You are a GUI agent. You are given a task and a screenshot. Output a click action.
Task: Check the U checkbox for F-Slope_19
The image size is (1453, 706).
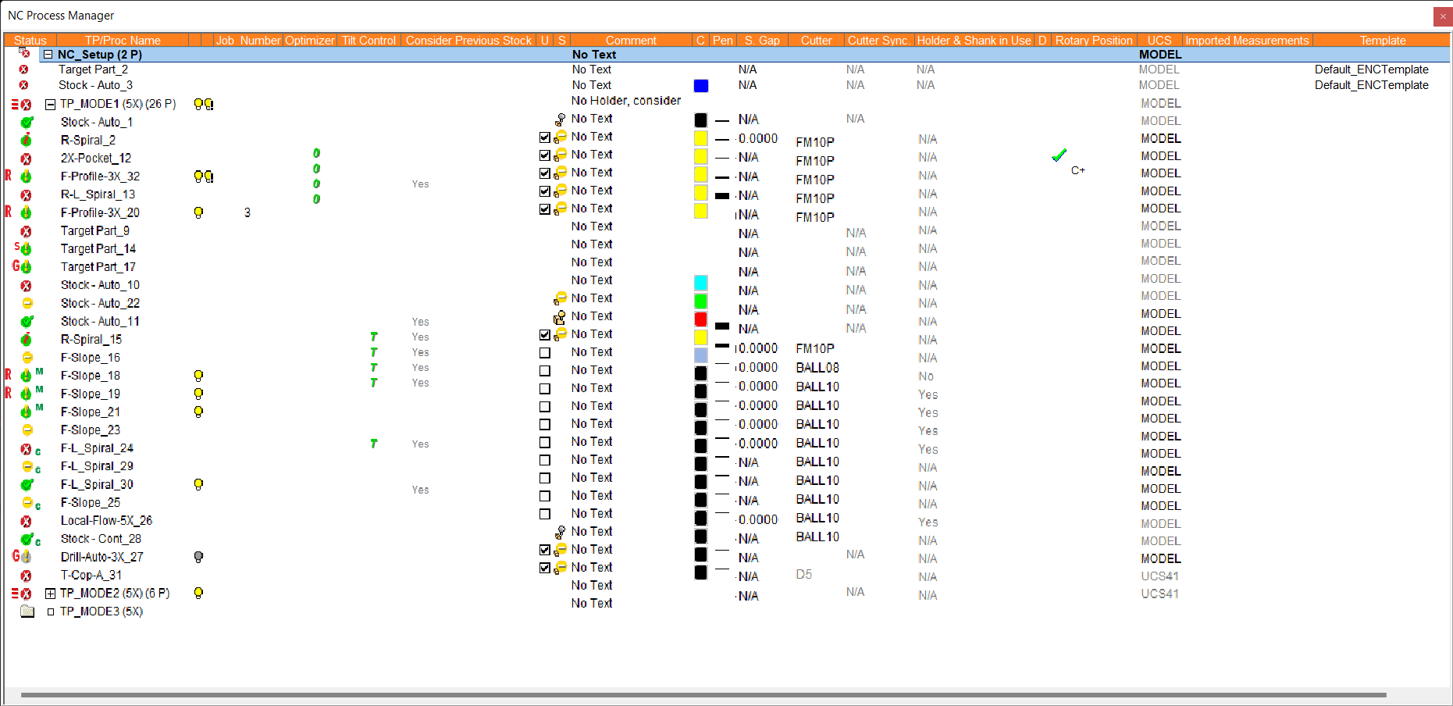click(x=545, y=389)
